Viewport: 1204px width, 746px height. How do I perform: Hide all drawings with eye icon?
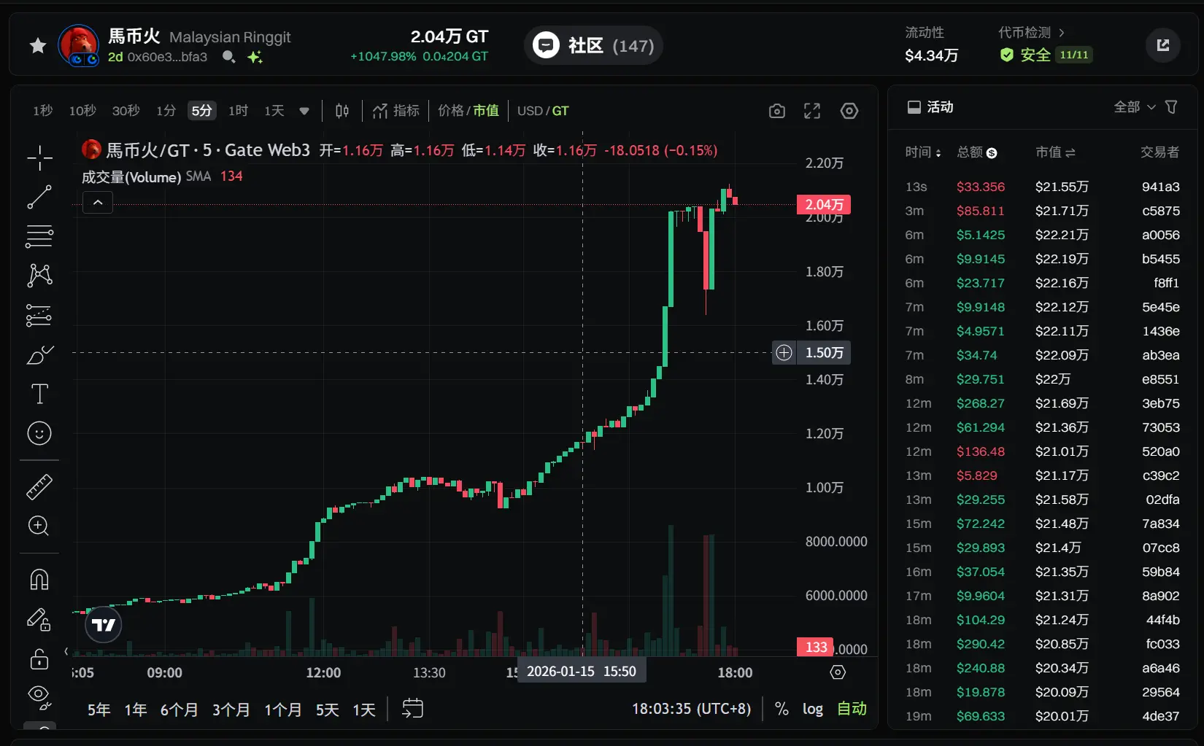tap(39, 697)
